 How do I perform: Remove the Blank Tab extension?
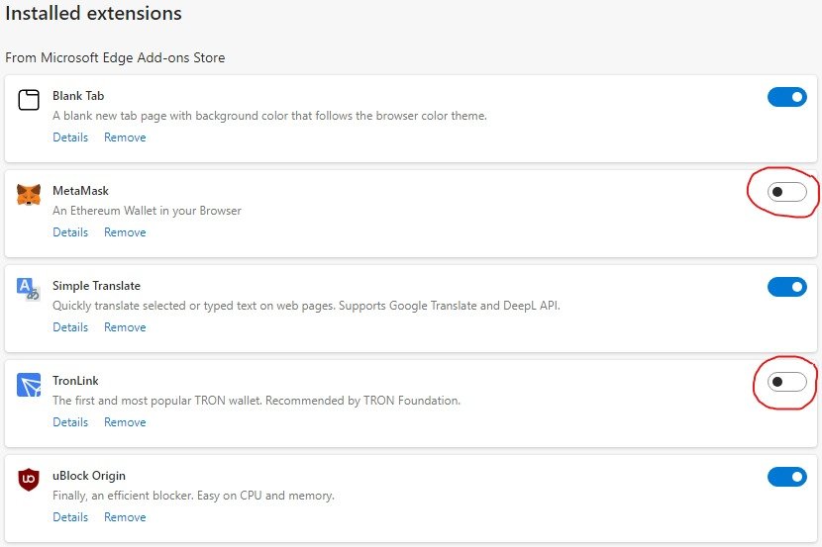125,137
